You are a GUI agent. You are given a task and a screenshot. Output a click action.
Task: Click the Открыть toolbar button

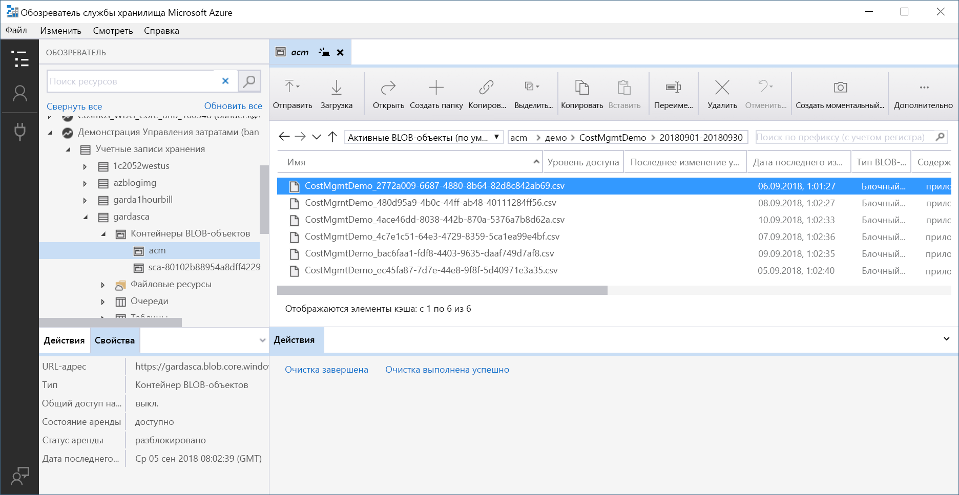point(388,94)
